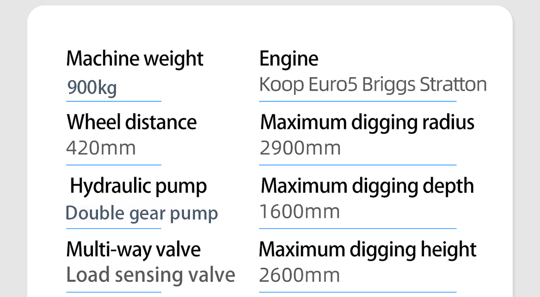Viewport: 540px width, 297px height.
Task: Select the 900kg value text
Action: 92,87
